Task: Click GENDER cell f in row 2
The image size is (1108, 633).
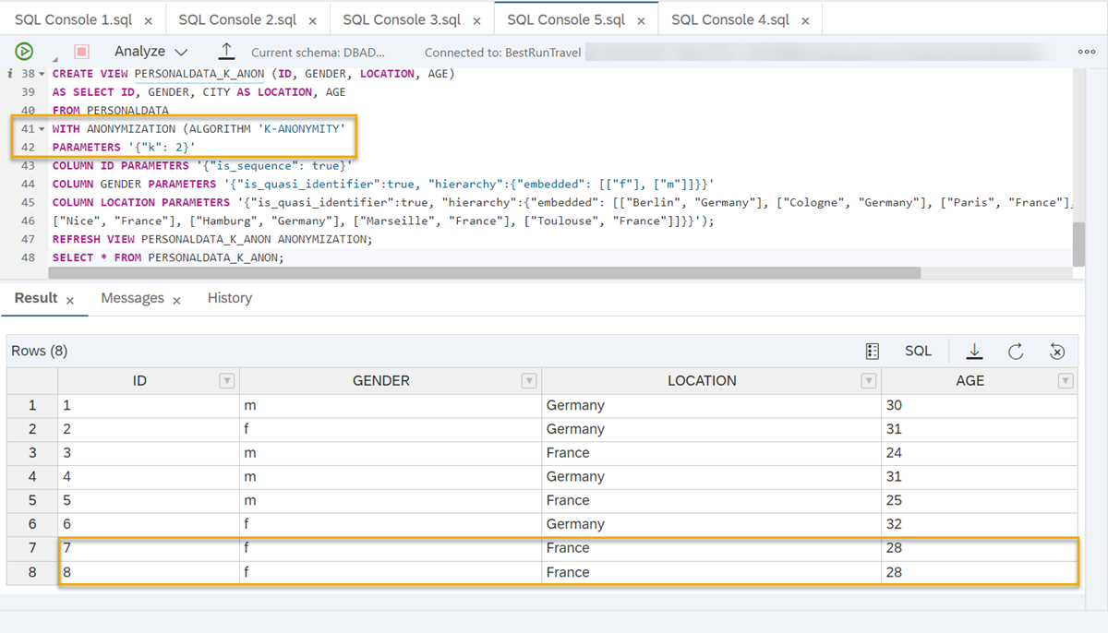Action: pos(391,429)
